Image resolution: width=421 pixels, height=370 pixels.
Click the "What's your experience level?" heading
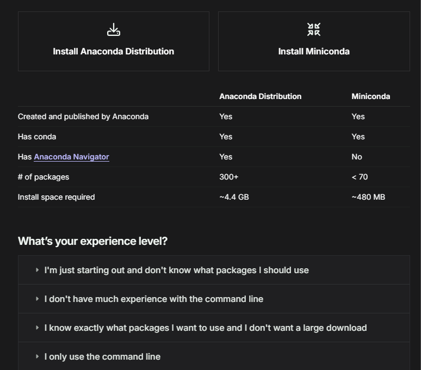pyautogui.click(x=92, y=241)
